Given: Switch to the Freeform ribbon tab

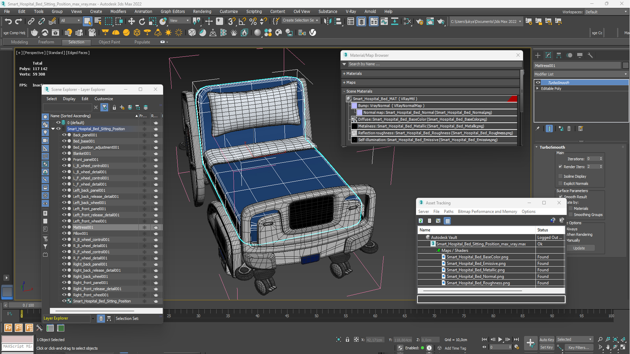Looking at the screenshot, I should click(x=46, y=42).
